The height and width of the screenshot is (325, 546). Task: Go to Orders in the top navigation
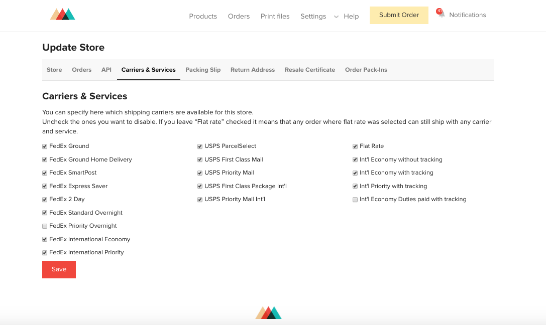pyautogui.click(x=239, y=17)
